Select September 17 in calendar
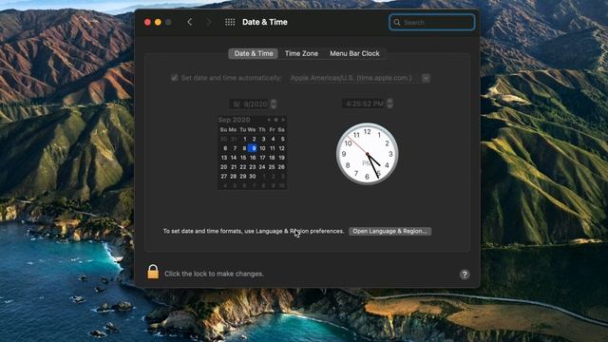Image resolution: width=608 pixels, height=342 pixels. point(262,158)
